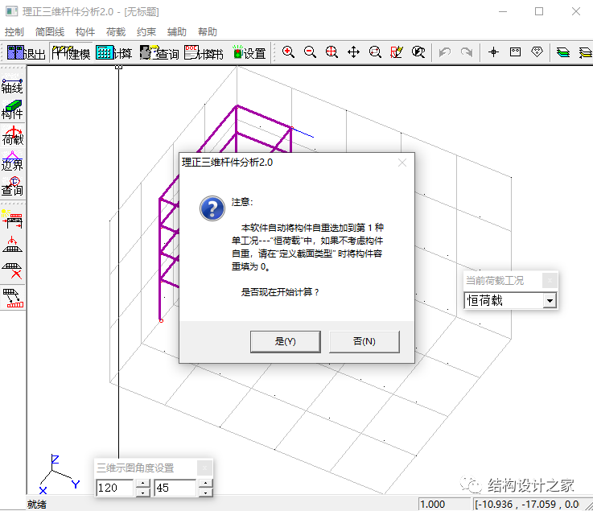This screenshot has width=593, height=511.
Task: Click the yellow layers icon at toolbar edge
Action: (586, 52)
